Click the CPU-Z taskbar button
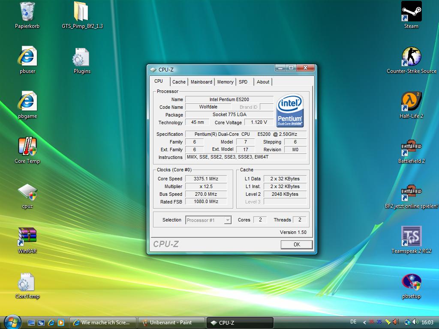The image size is (439, 329). click(x=240, y=323)
